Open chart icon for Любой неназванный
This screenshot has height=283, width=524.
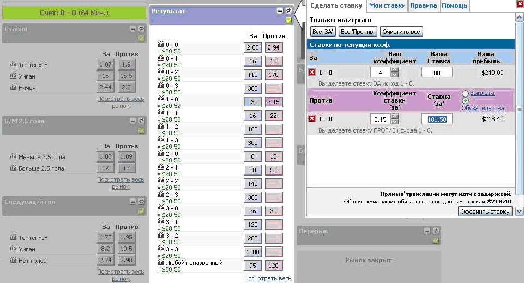pyautogui.click(x=160, y=262)
